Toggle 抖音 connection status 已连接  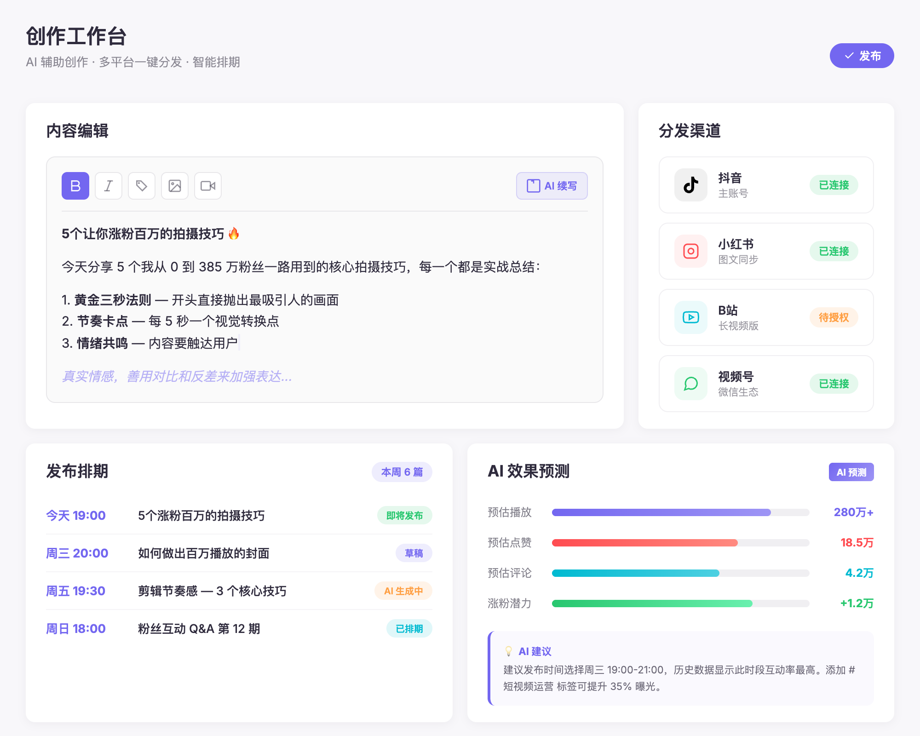834,185
